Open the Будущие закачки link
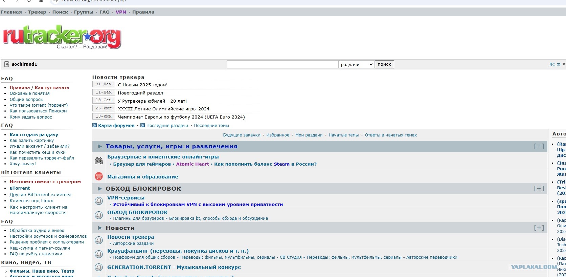The width and height of the screenshot is (566, 277). (x=242, y=135)
